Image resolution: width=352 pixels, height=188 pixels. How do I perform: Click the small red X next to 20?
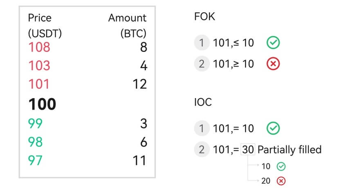tap(281, 180)
